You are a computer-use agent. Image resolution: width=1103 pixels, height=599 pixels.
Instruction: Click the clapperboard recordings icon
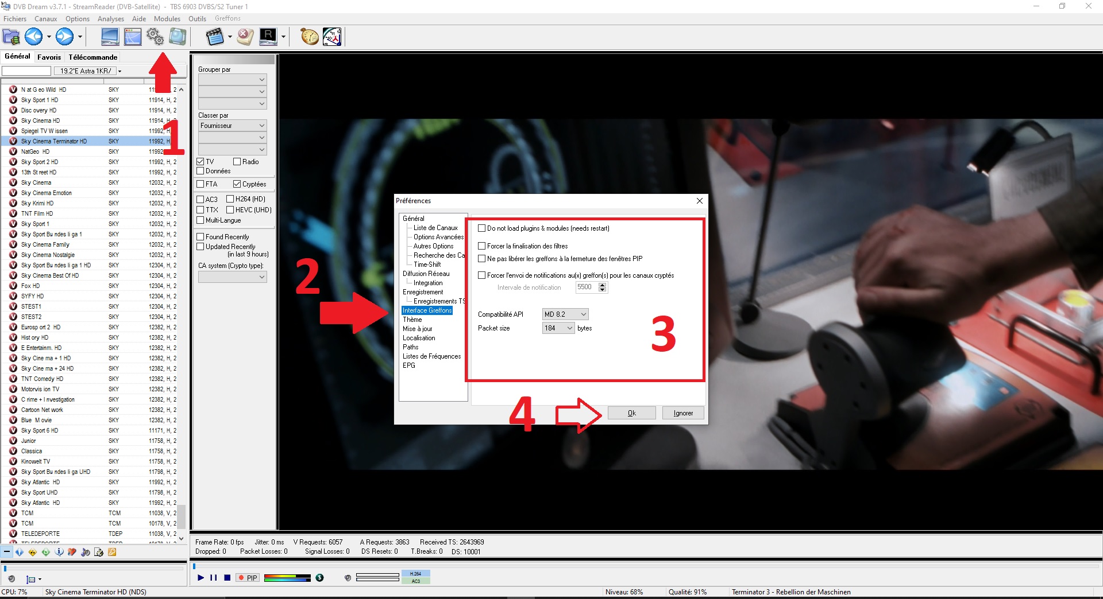[x=215, y=37]
